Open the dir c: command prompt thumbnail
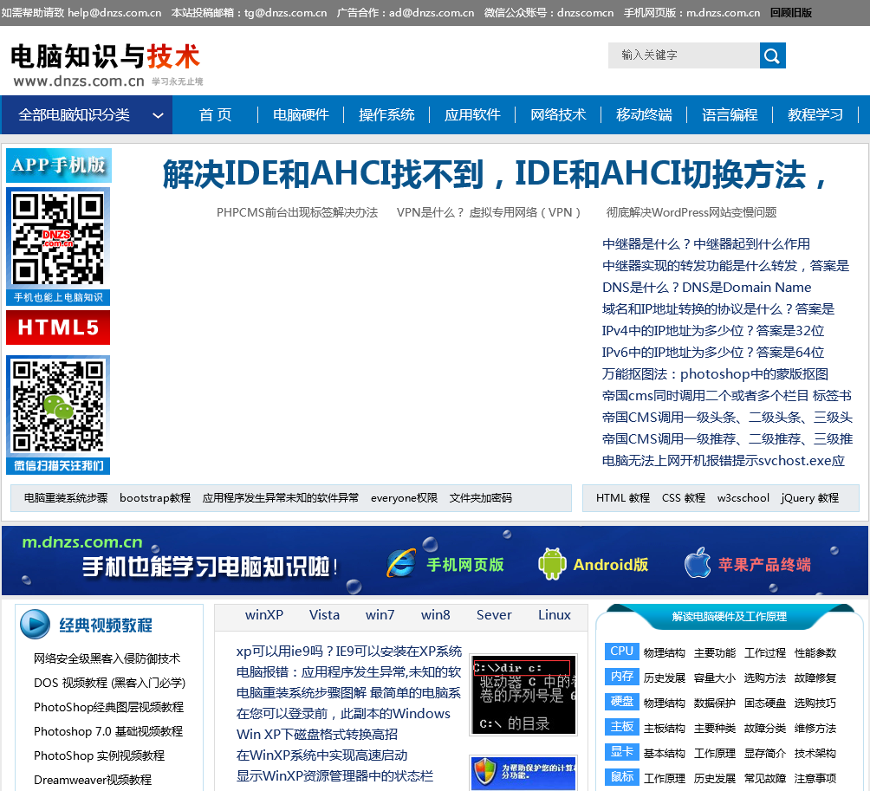870x791 pixels. 523,695
